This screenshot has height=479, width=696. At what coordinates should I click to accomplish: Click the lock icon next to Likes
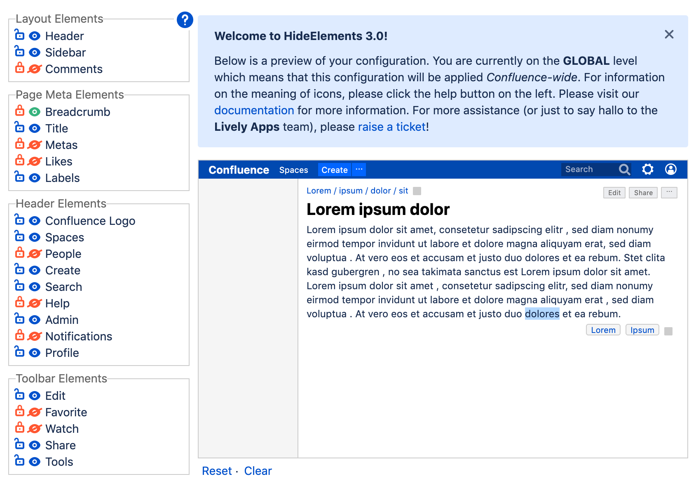[x=19, y=160]
